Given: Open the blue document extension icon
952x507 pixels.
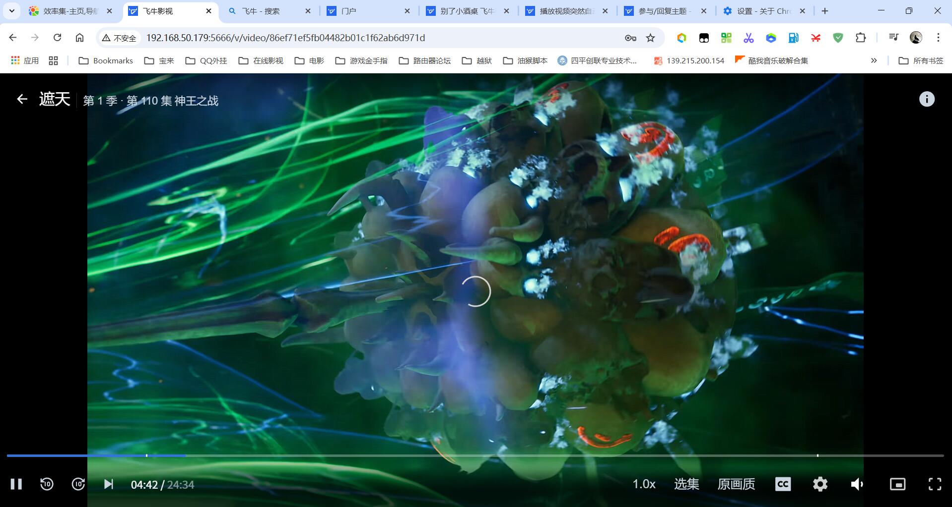Looking at the screenshot, I should pyautogui.click(x=793, y=38).
